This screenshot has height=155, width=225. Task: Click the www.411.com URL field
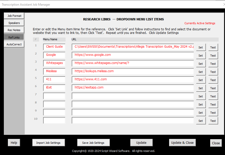coord(133,80)
